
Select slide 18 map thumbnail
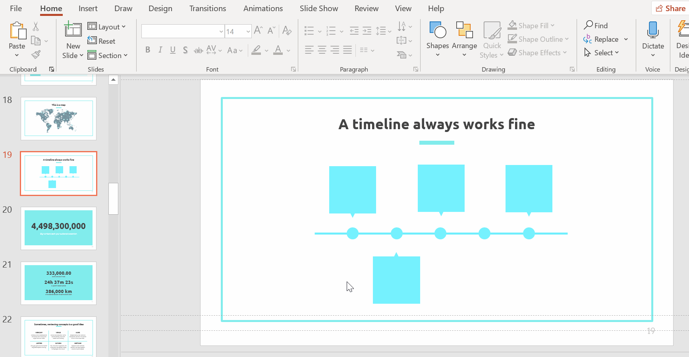(x=58, y=118)
